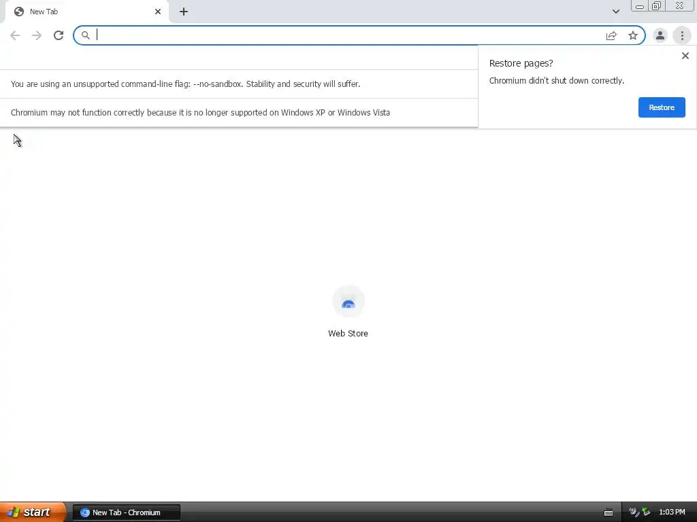Share this page icon in omnibox
Viewport: 697px width, 522px height.
pyautogui.click(x=611, y=35)
